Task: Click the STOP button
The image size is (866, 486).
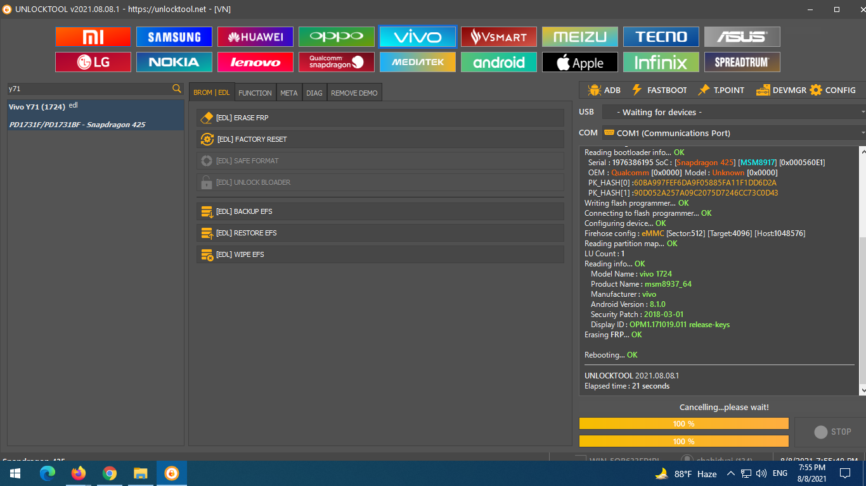Action: 832,432
